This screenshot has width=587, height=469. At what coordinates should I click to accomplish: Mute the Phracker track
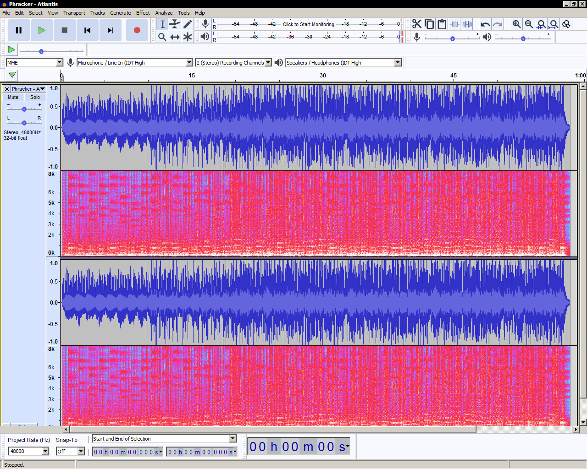[x=13, y=97]
